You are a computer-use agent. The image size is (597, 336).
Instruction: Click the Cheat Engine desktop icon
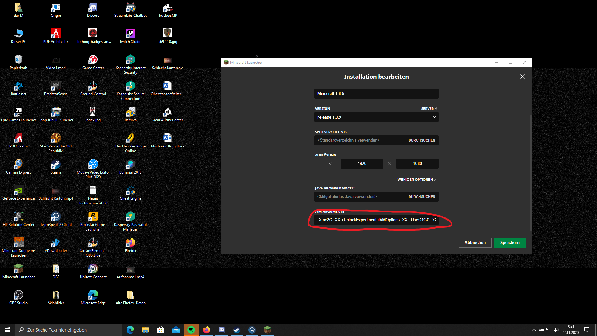[x=130, y=193]
